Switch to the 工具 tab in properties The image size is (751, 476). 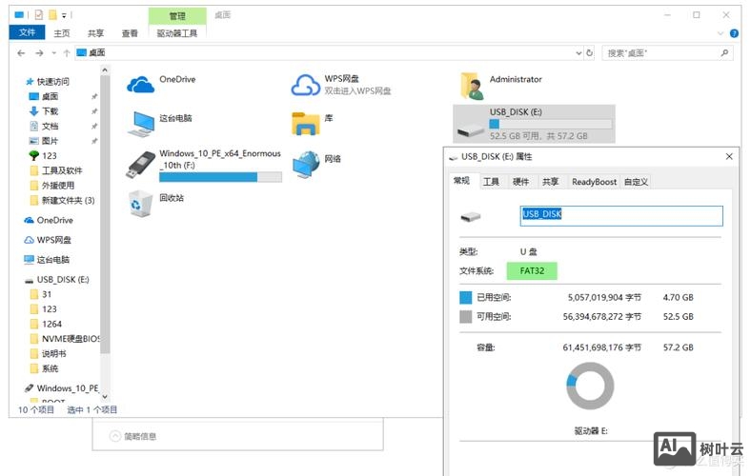point(491,182)
